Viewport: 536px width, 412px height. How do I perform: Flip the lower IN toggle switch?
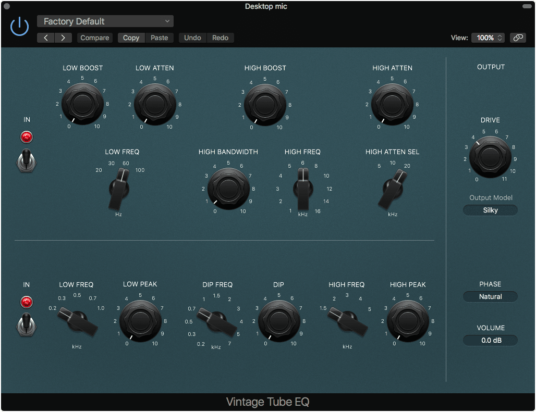click(x=26, y=327)
